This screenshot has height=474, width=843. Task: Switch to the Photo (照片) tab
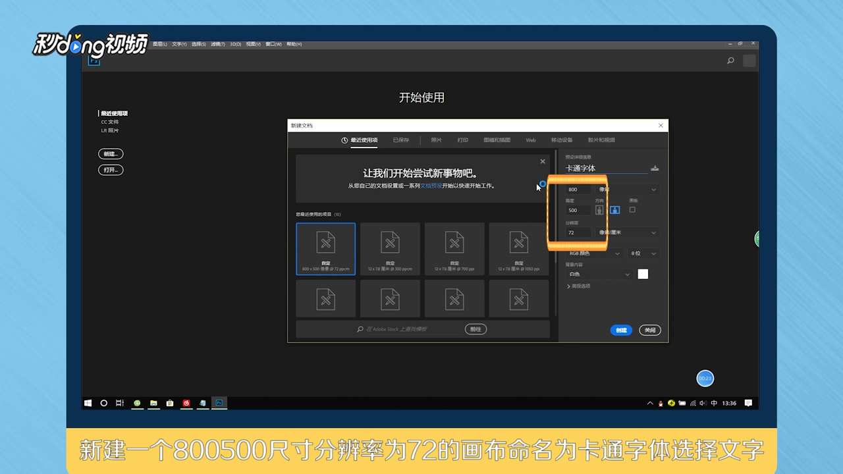[437, 140]
